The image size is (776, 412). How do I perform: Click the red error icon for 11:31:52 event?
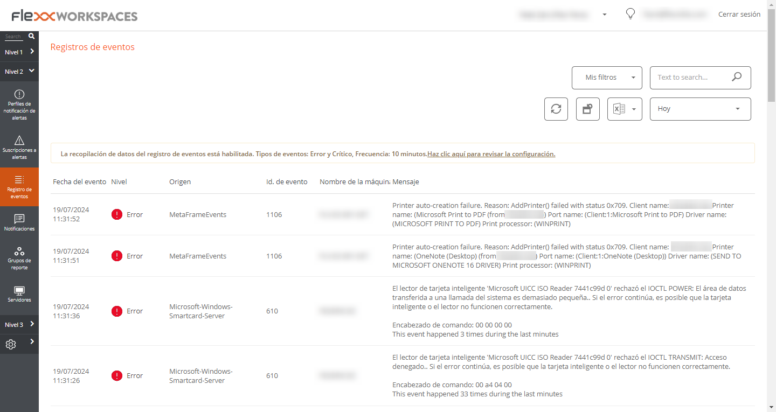[117, 214]
